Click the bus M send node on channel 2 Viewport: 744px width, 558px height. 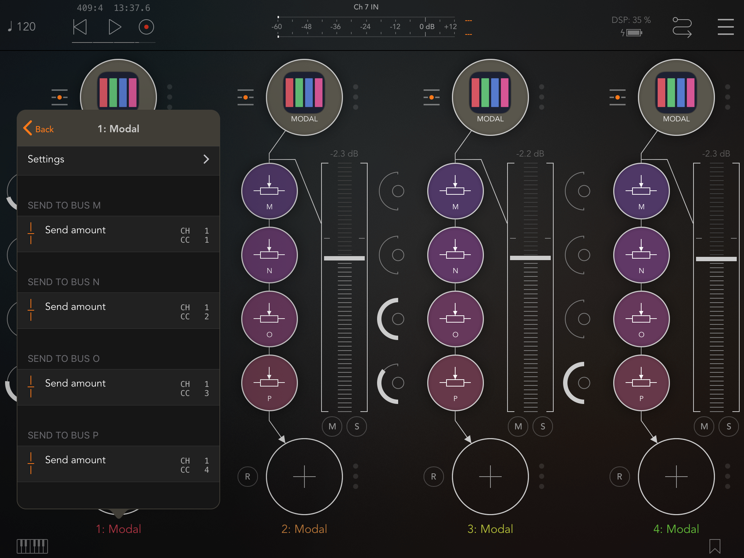pyautogui.click(x=269, y=191)
